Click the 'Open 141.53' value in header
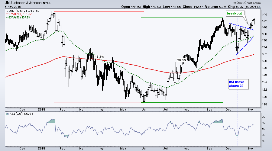 click(131, 7)
